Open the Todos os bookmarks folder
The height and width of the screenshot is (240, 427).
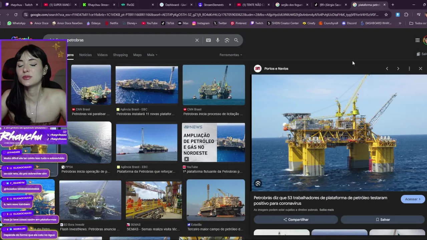click(x=418, y=23)
